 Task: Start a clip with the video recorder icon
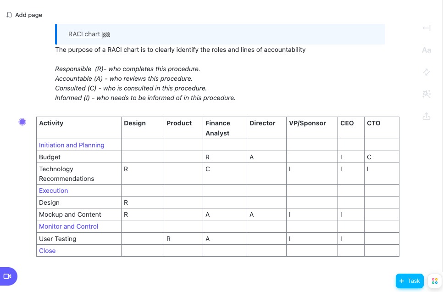pyautogui.click(x=7, y=276)
